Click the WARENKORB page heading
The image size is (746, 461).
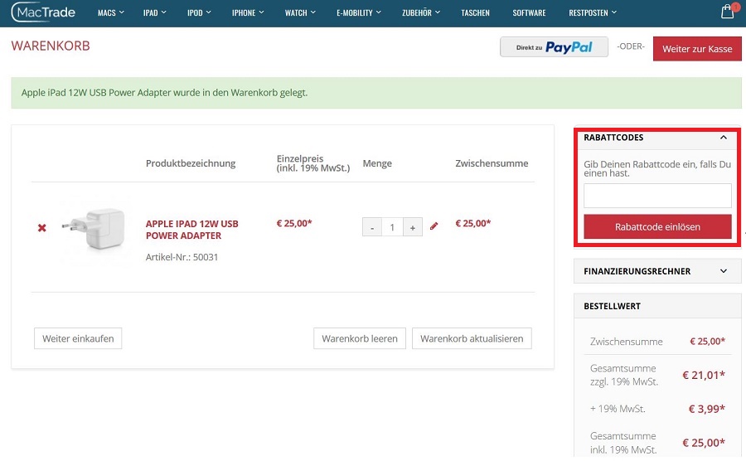(x=51, y=46)
